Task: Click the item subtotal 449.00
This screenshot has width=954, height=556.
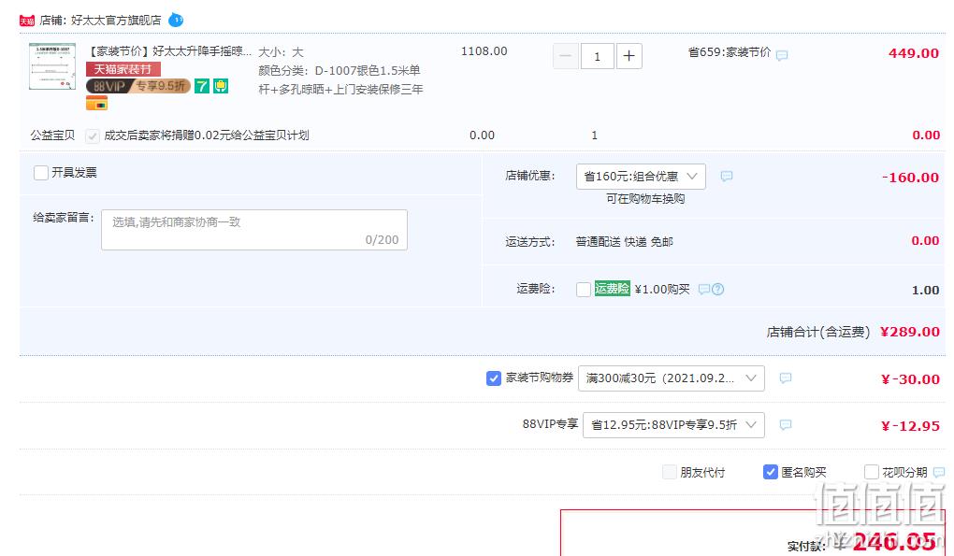Action: pyautogui.click(x=913, y=53)
